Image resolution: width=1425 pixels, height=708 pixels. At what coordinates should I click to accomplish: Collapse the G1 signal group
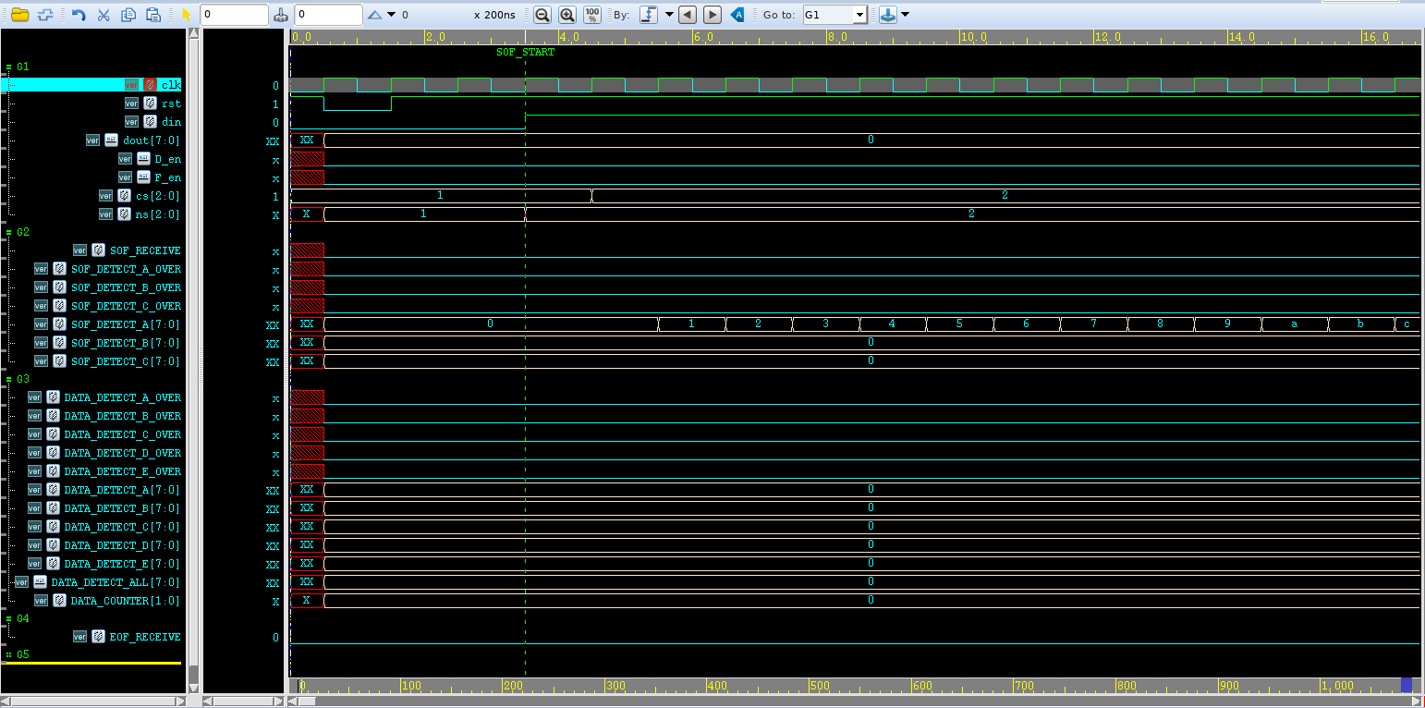click(x=8, y=67)
